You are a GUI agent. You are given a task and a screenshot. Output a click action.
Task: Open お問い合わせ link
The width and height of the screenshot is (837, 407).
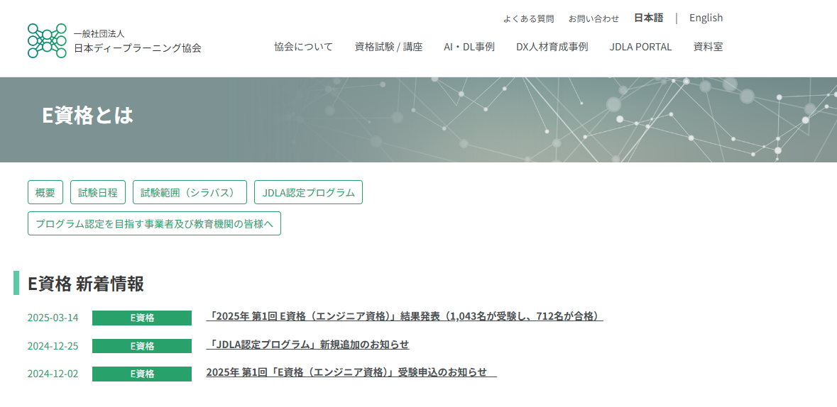pyautogui.click(x=593, y=18)
